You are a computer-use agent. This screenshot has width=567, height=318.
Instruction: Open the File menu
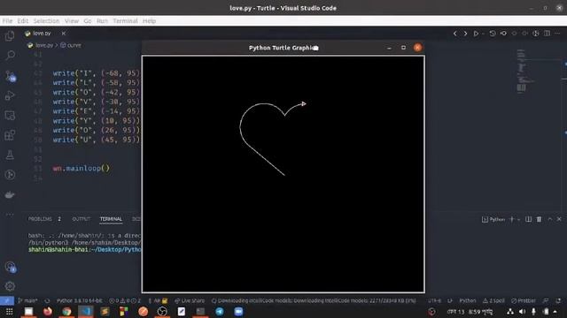tap(7, 21)
